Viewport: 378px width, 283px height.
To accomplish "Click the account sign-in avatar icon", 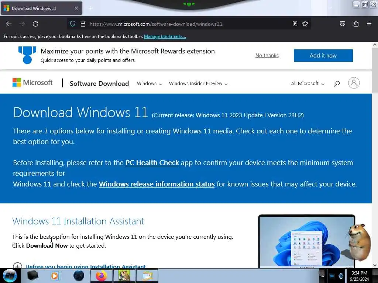I will (x=354, y=83).
